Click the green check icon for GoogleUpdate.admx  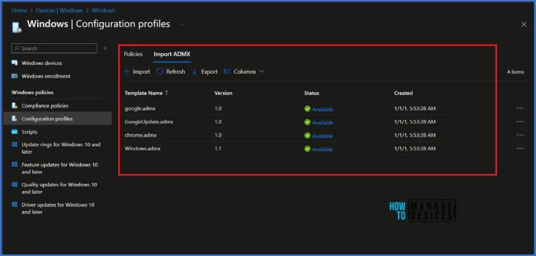(x=307, y=122)
